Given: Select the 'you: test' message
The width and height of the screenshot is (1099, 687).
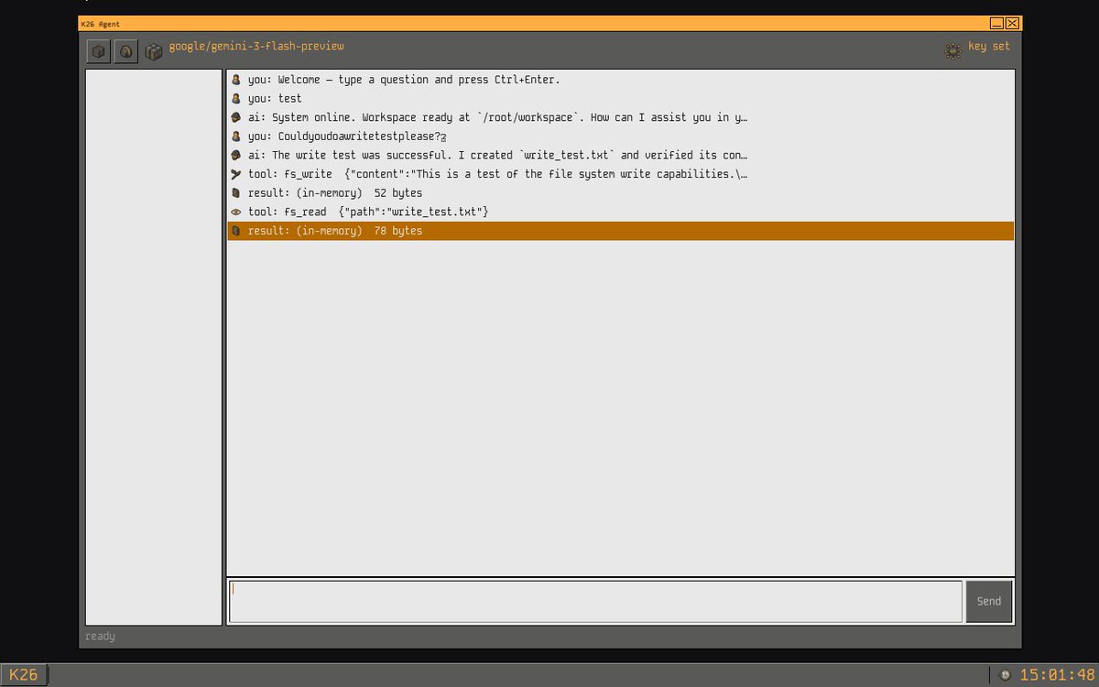Looking at the screenshot, I should pyautogui.click(x=621, y=98).
